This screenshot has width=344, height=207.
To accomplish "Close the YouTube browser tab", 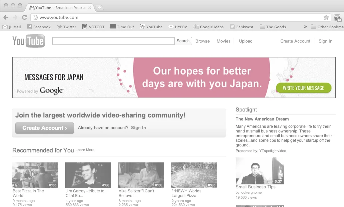I will point(90,8).
